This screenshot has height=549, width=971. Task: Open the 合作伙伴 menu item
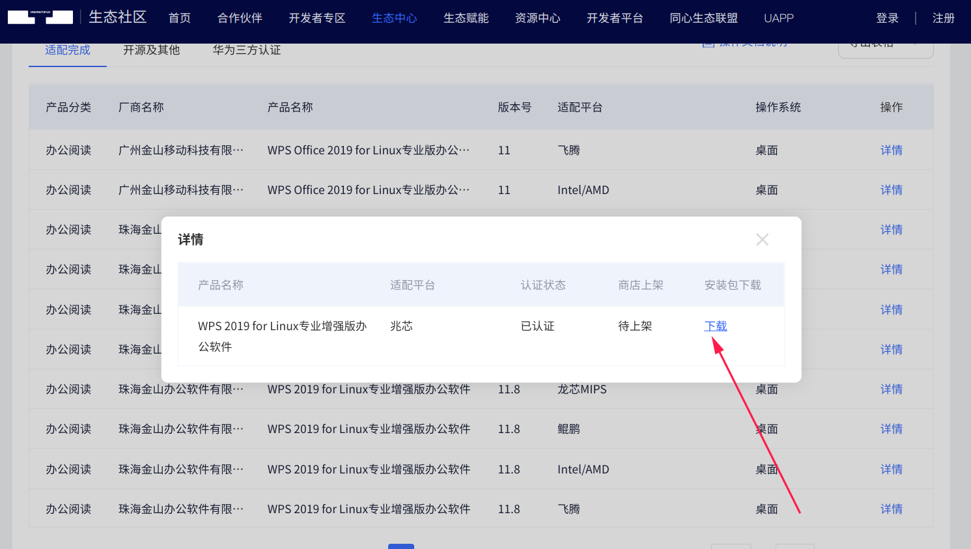click(239, 18)
